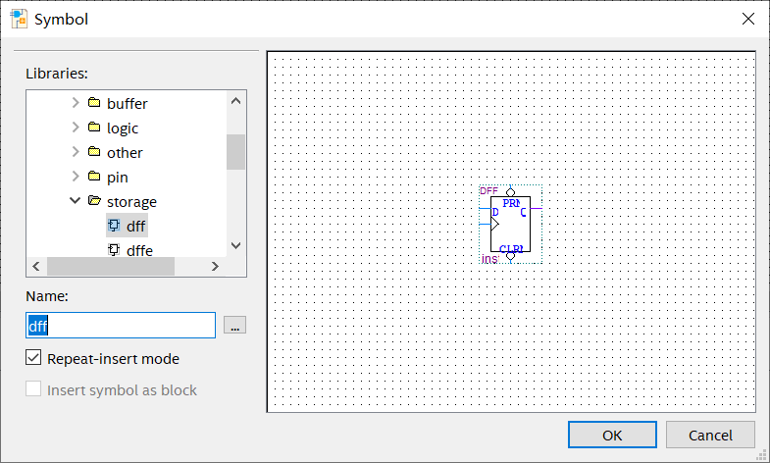Open the browse (...) button next to Name
The width and height of the screenshot is (770, 463).
234,325
